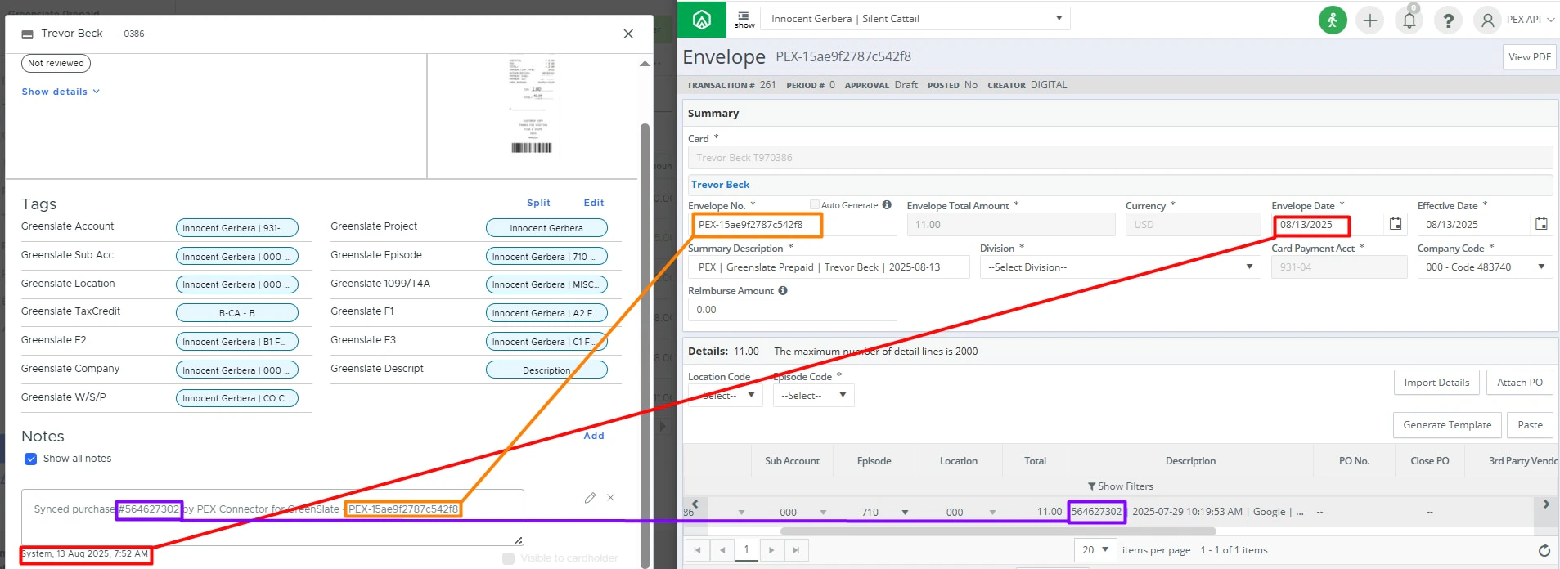Image resolution: width=1560 pixels, height=569 pixels.
Task: Toggle the Show all notes checkbox
Action: (x=30, y=459)
